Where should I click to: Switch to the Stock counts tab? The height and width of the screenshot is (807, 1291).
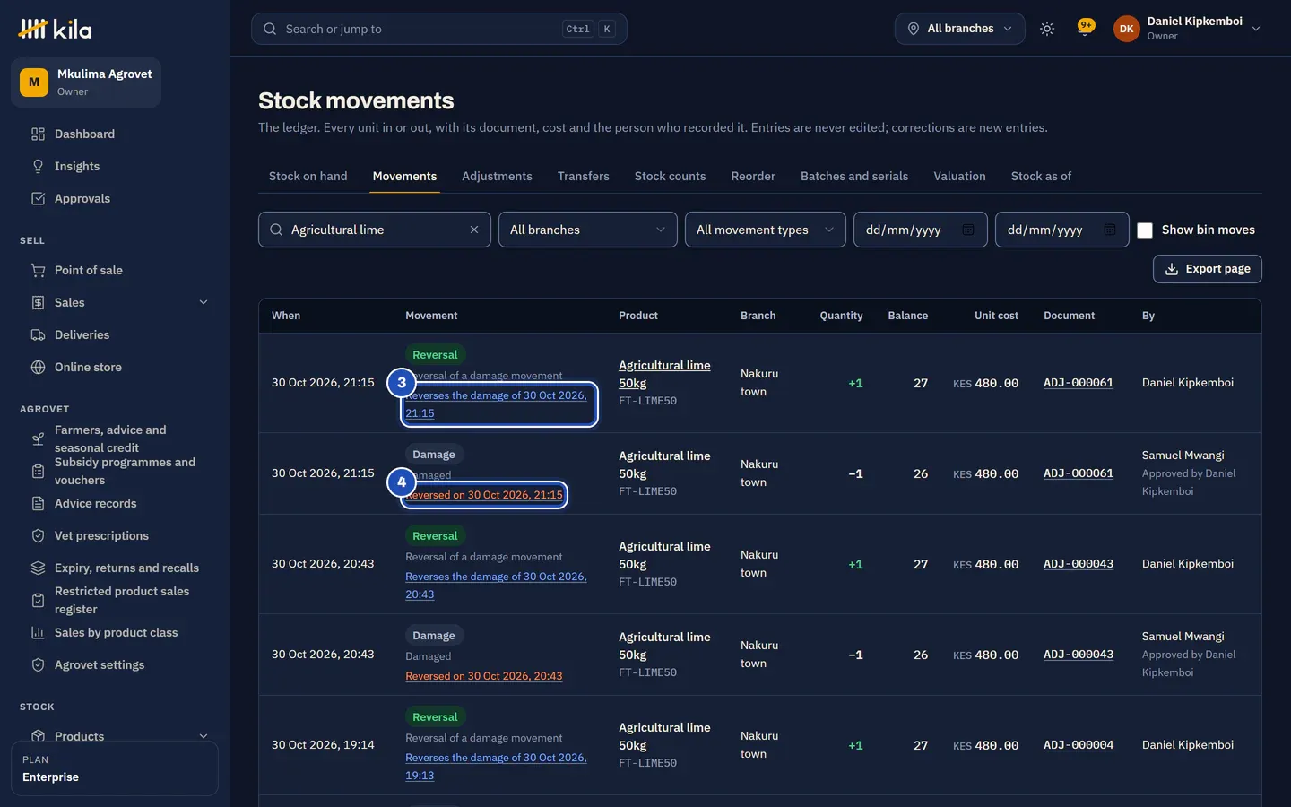tap(670, 176)
